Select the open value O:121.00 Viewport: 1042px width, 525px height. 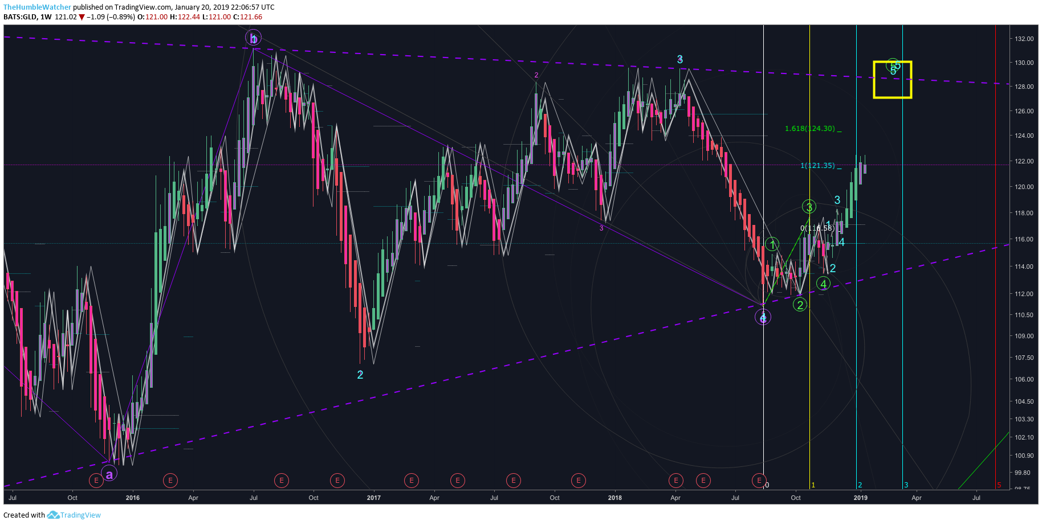pyautogui.click(x=153, y=17)
